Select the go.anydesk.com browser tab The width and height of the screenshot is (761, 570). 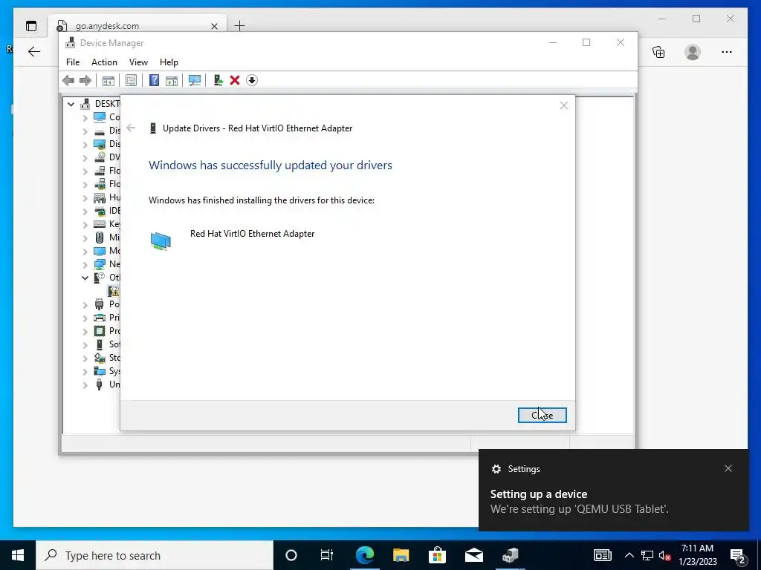137,26
